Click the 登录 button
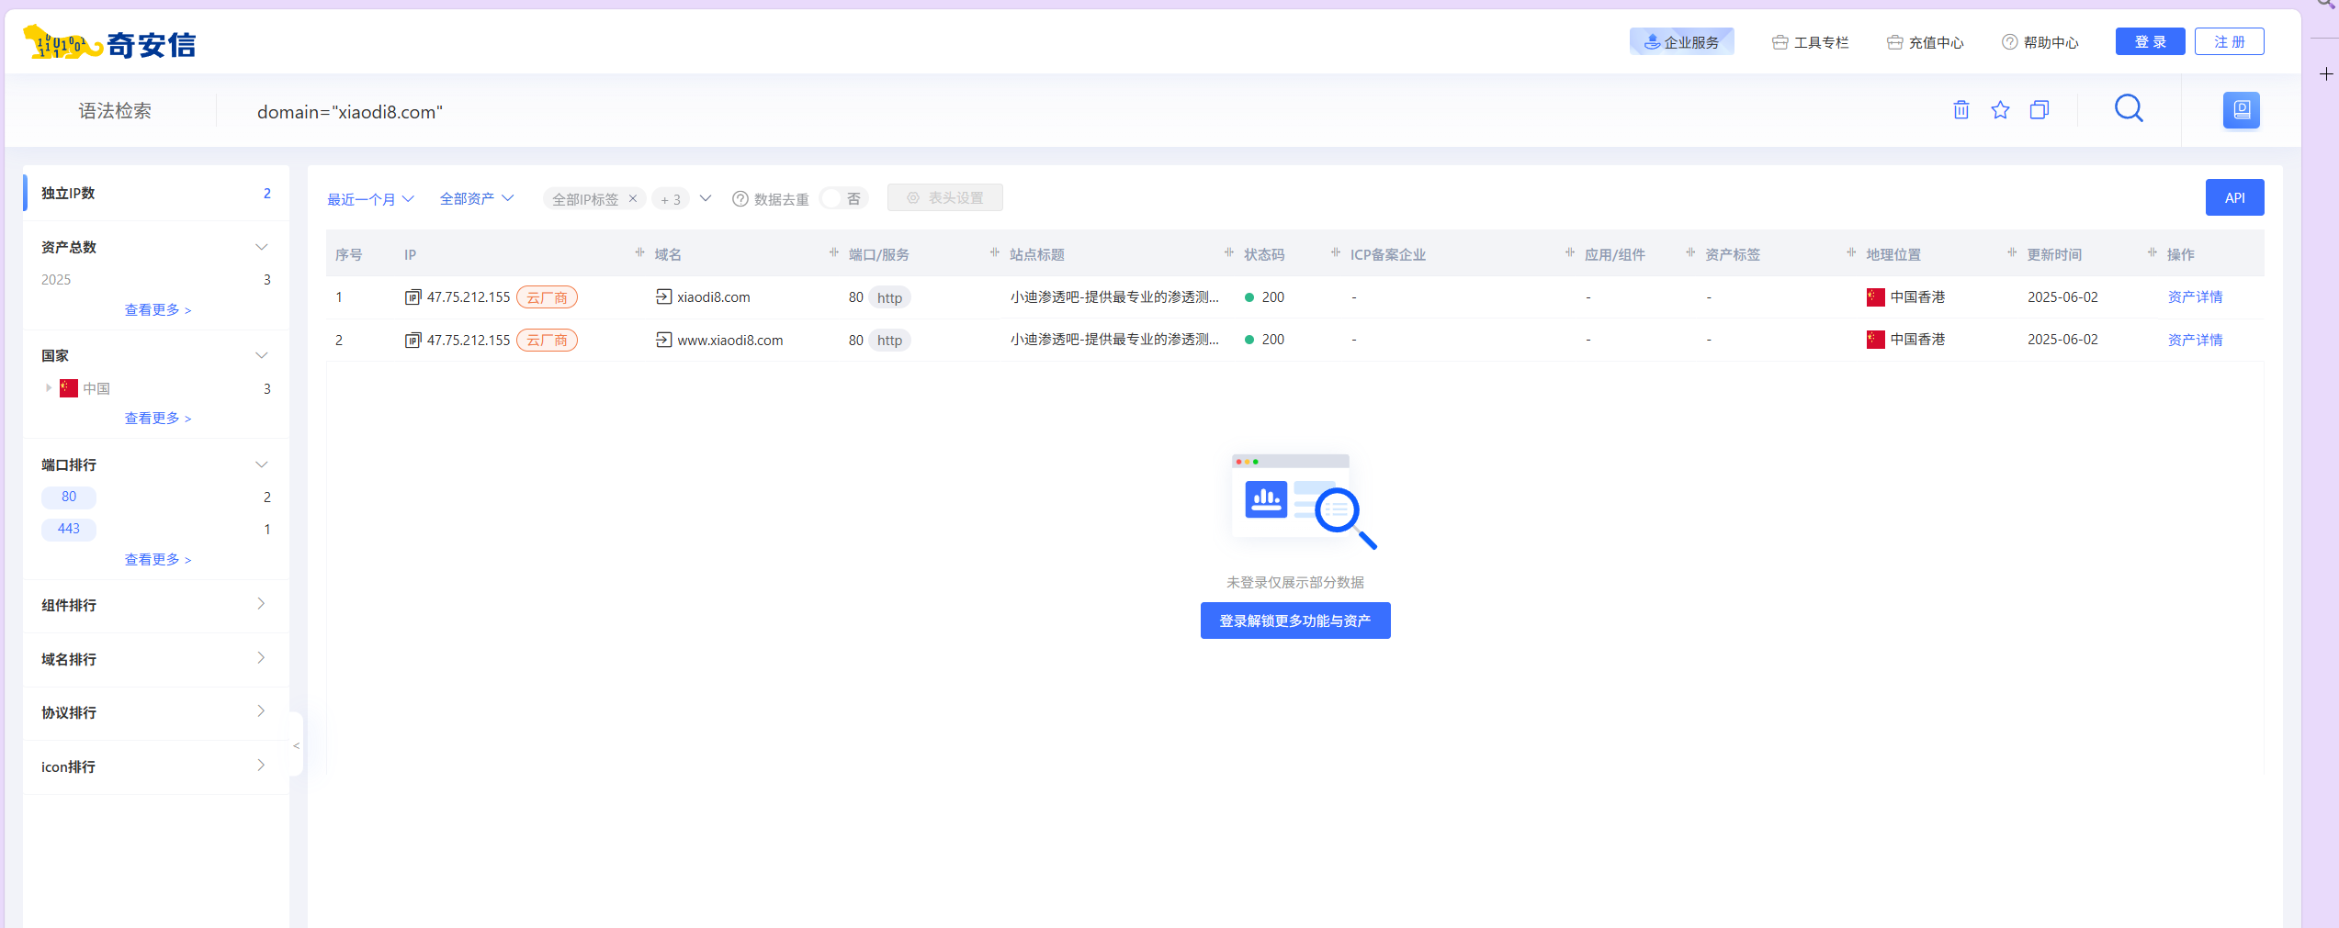The image size is (2339, 928). (2150, 41)
